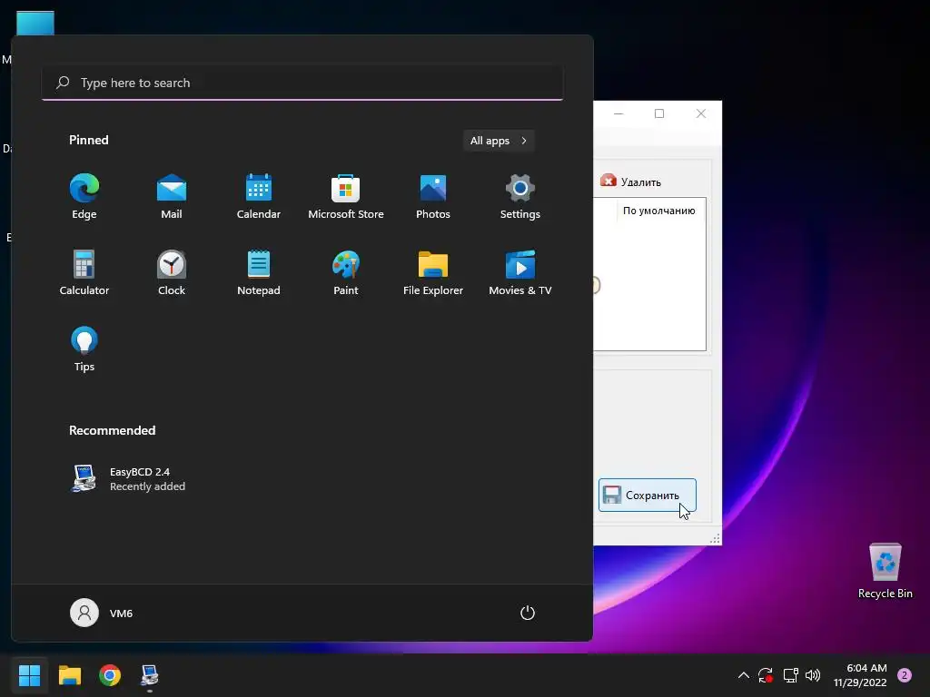Open File Explorer from taskbar
930x697 pixels.
pos(69,675)
